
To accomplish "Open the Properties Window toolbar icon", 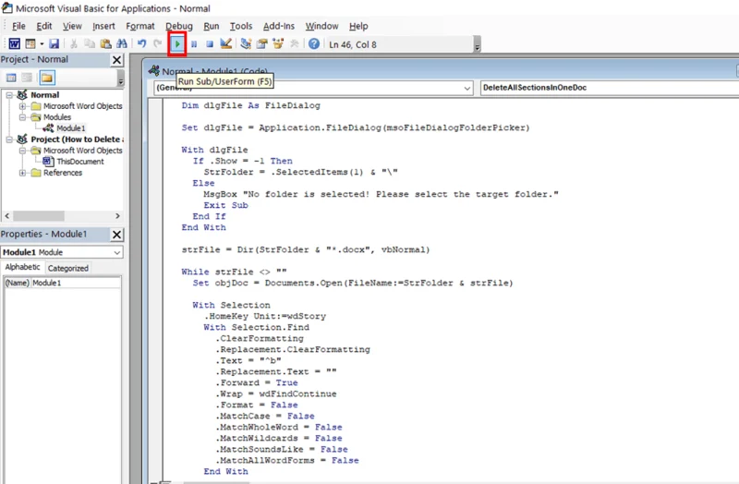I will pyautogui.click(x=261, y=43).
